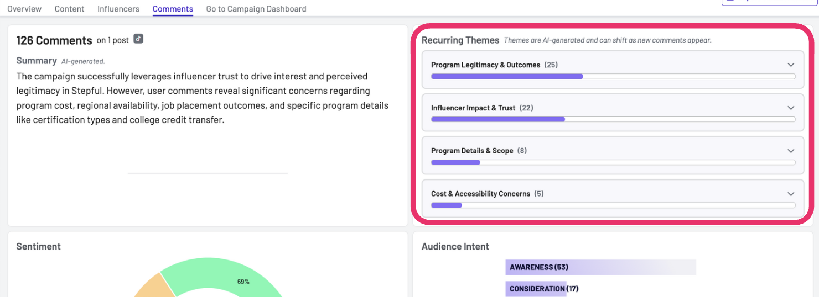819x297 pixels.
Task: Click Cost & Accessibility Concerns progress bar
Action: pyautogui.click(x=613, y=205)
